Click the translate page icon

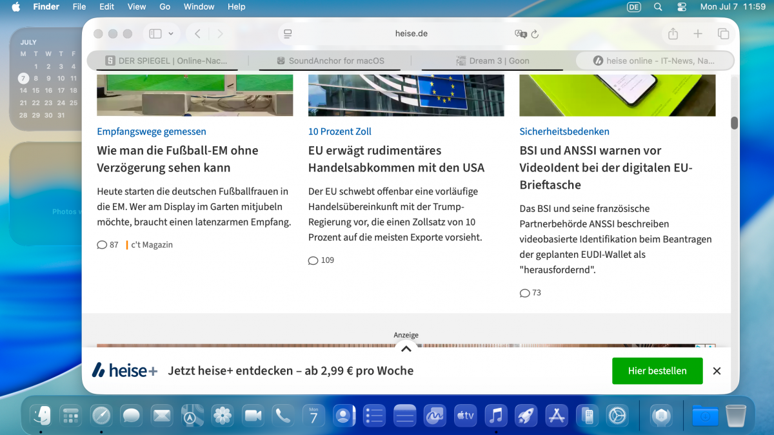click(520, 34)
